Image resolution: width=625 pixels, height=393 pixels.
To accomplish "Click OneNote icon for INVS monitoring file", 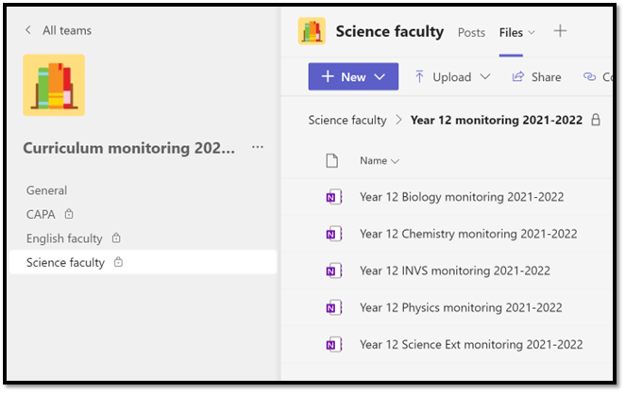I will click(x=333, y=270).
